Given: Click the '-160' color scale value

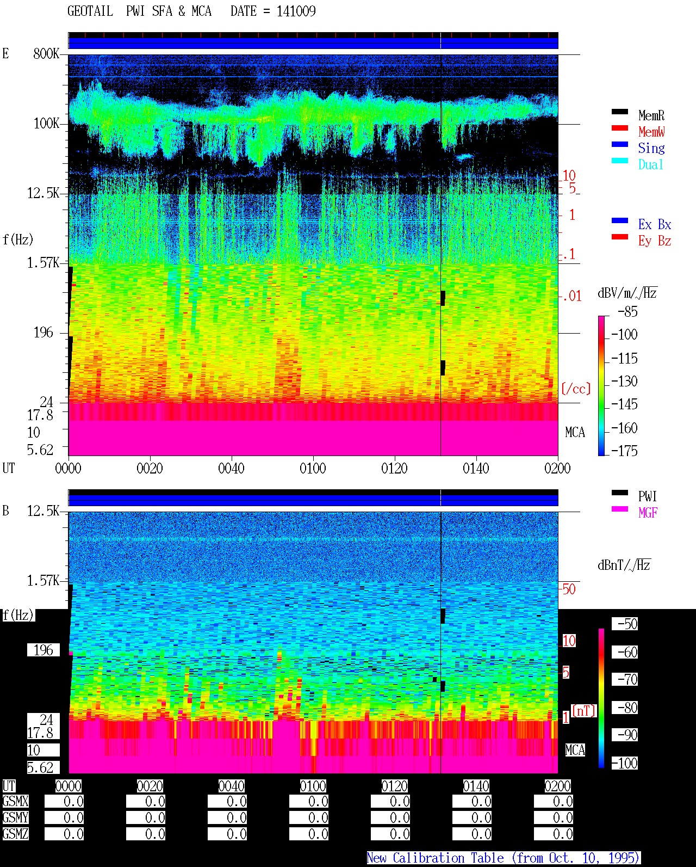Looking at the screenshot, I should pyautogui.click(x=624, y=428).
